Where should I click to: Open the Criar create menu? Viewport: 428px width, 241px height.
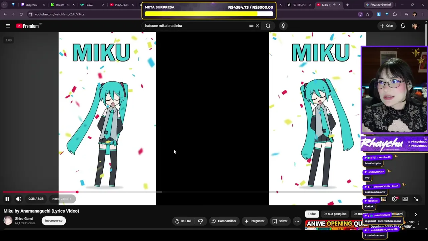click(x=387, y=26)
